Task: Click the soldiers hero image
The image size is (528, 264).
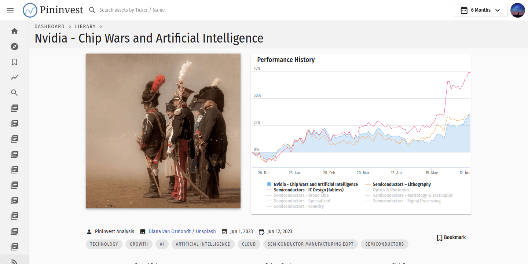Action: pos(163,131)
